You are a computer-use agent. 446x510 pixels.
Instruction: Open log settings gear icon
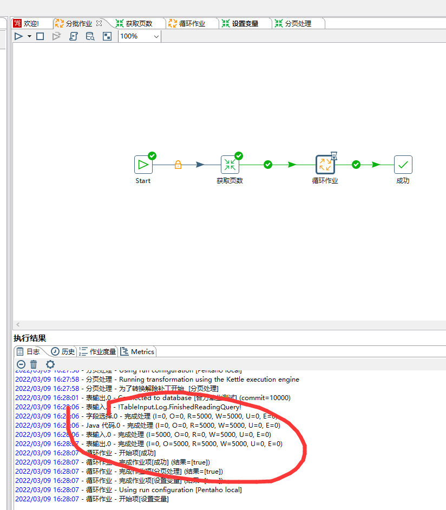click(x=50, y=364)
